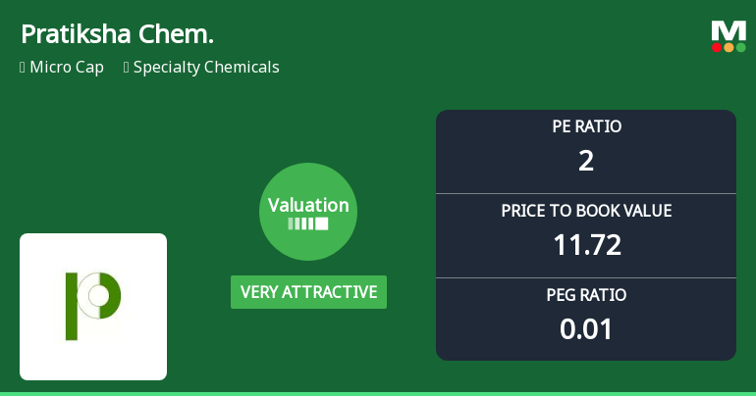Image resolution: width=756 pixels, height=396 pixels.
Task: Select the PE Ratio row
Action: click(586, 152)
